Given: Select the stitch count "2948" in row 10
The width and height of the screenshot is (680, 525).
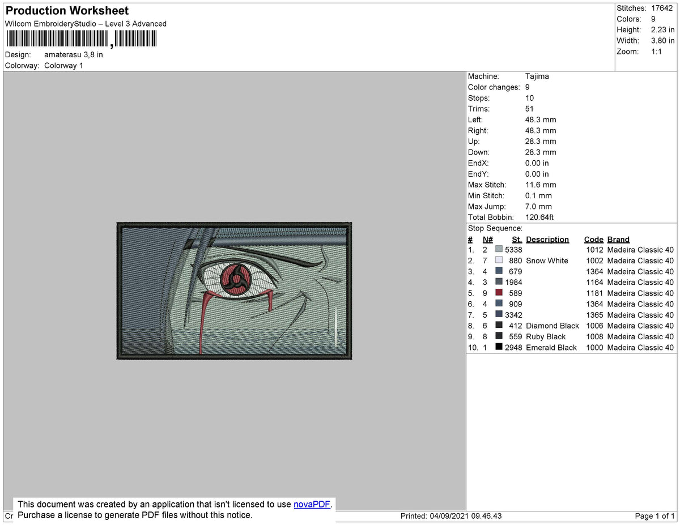Looking at the screenshot, I should pyautogui.click(x=513, y=348).
